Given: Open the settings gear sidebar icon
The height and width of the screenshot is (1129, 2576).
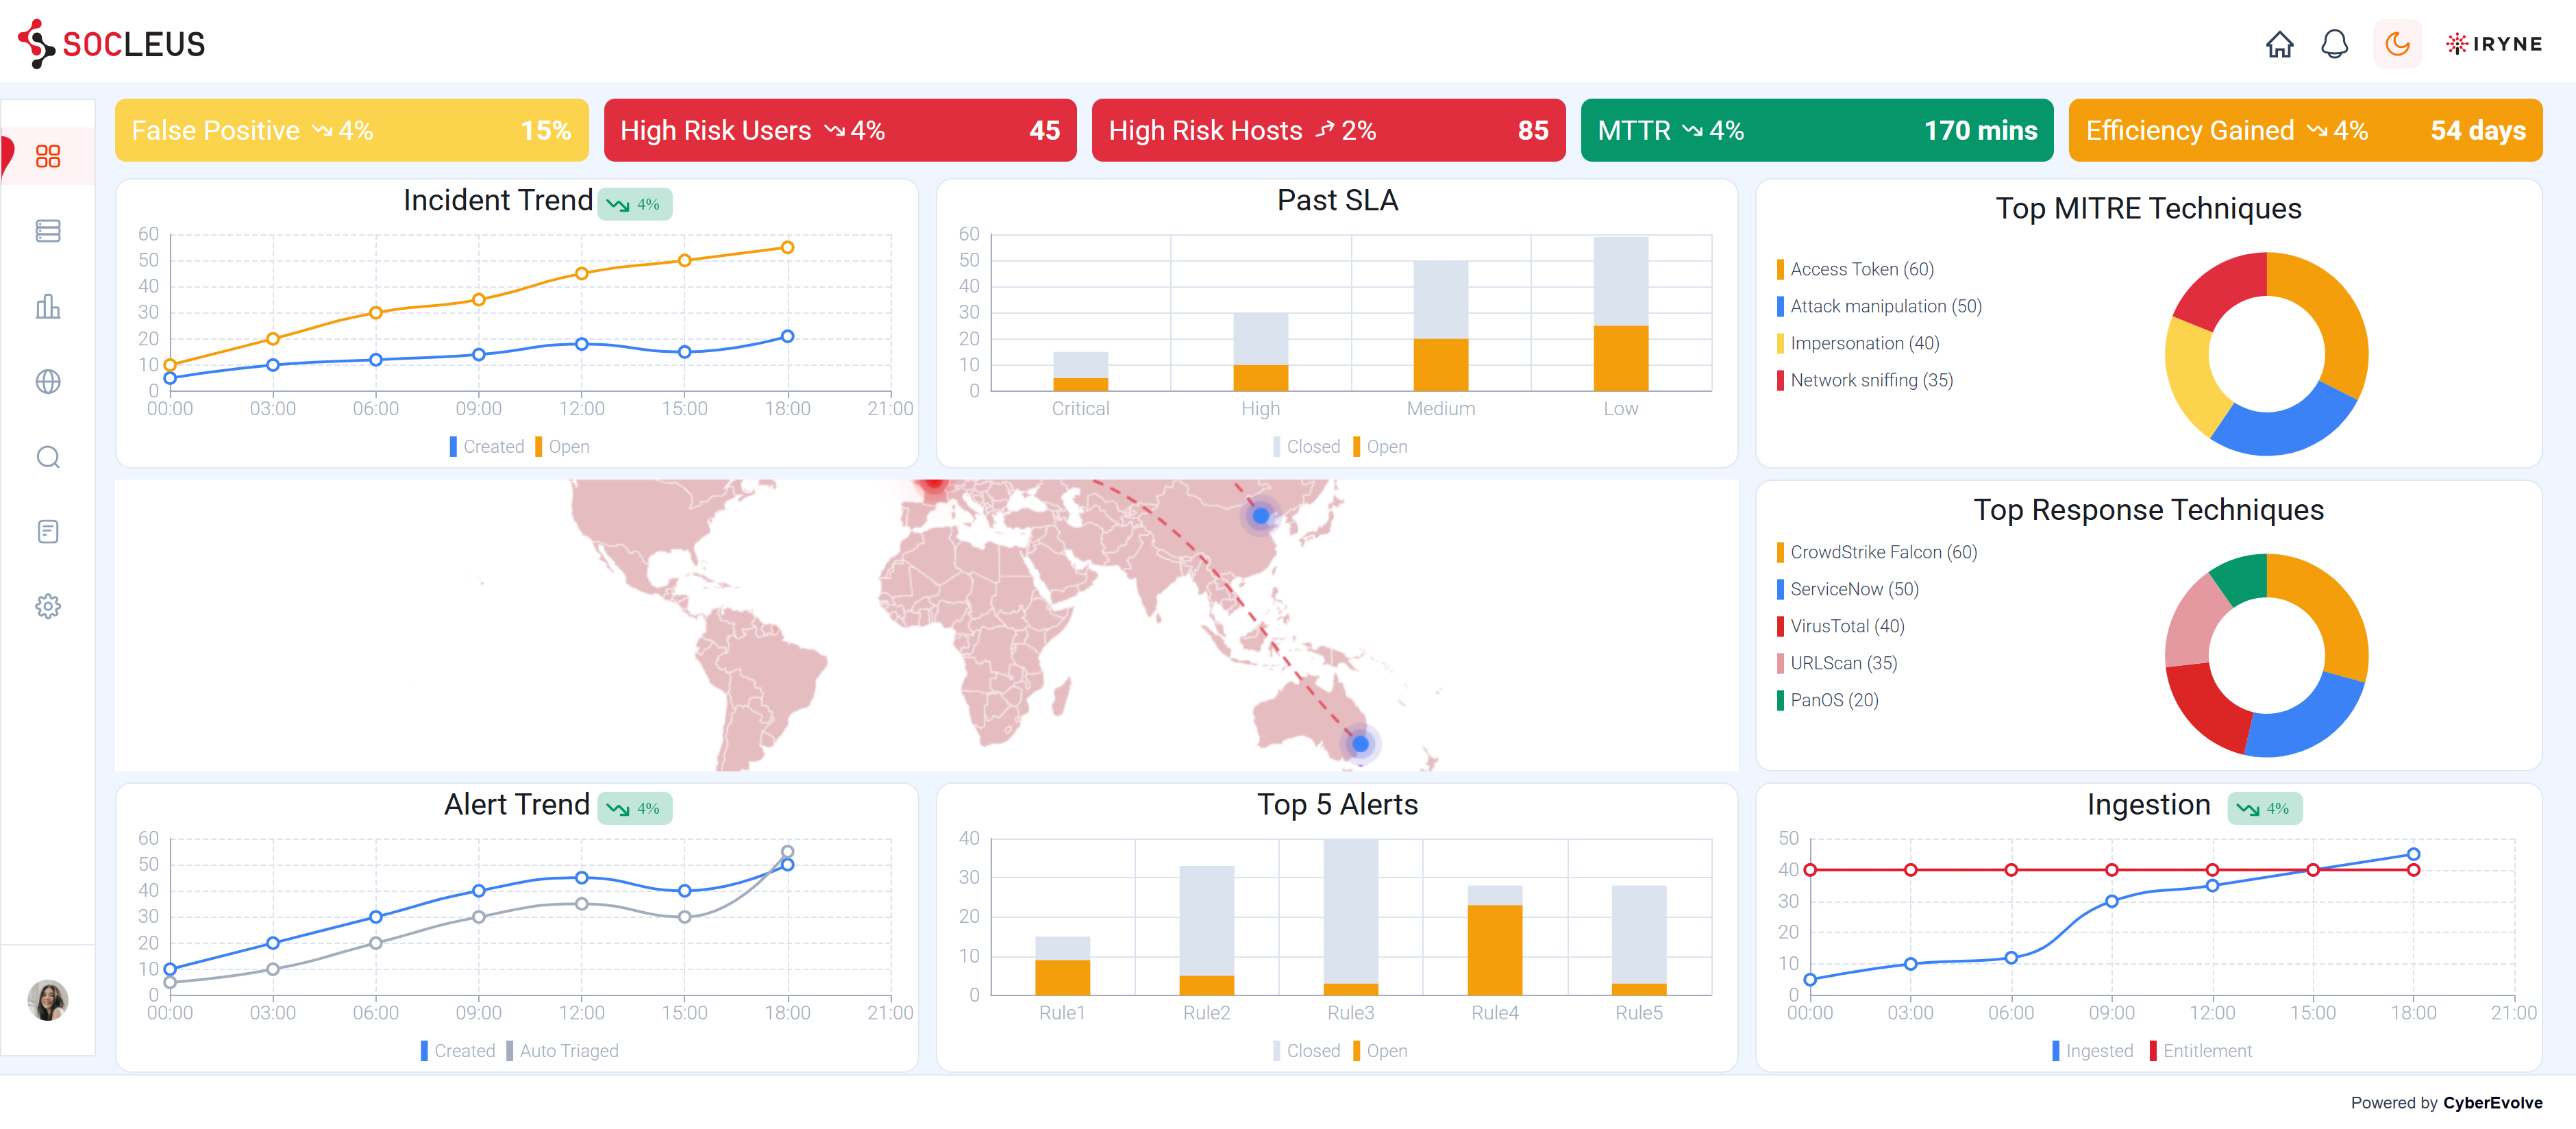Looking at the screenshot, I should (48, 606).
